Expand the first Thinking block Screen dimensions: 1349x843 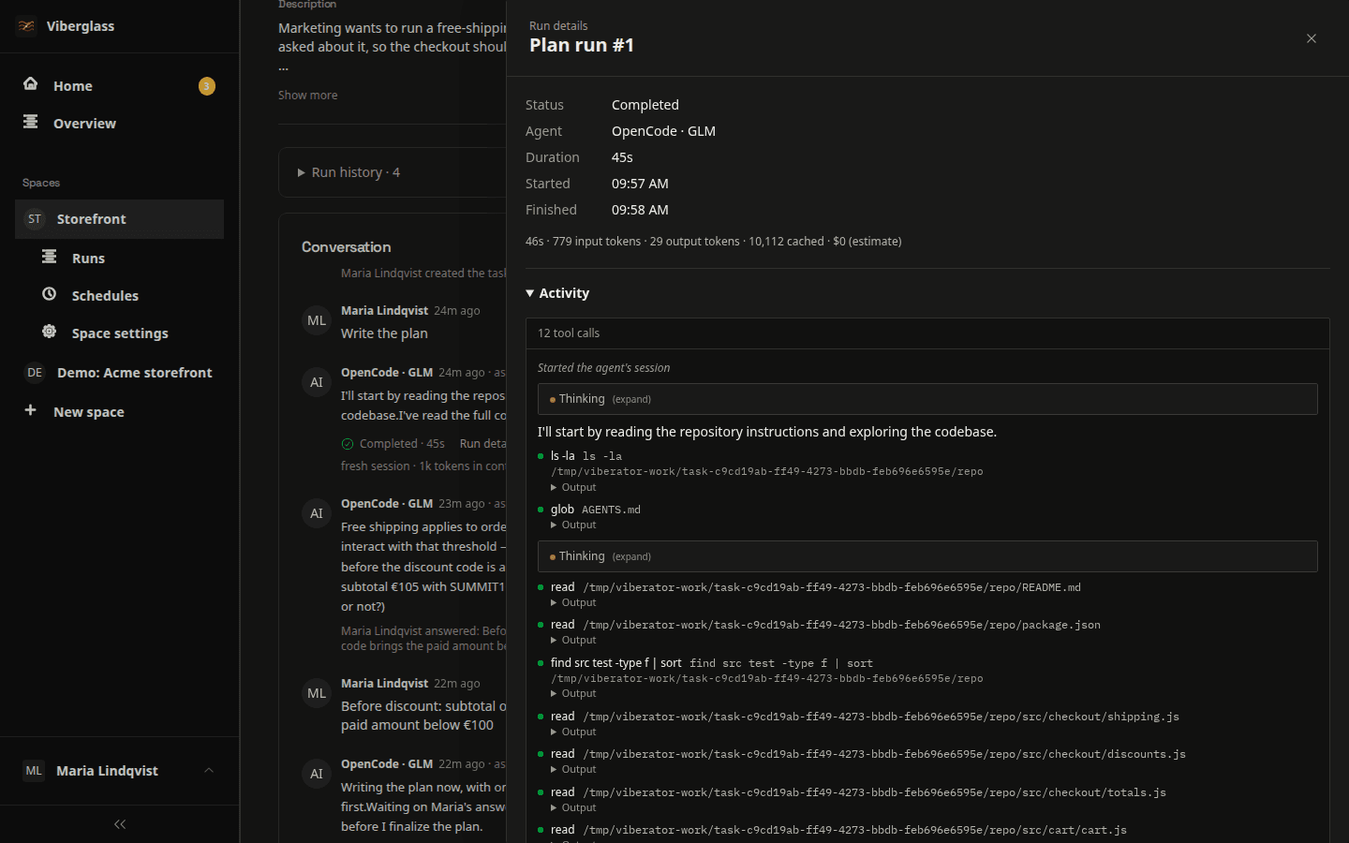pos(927,399)
